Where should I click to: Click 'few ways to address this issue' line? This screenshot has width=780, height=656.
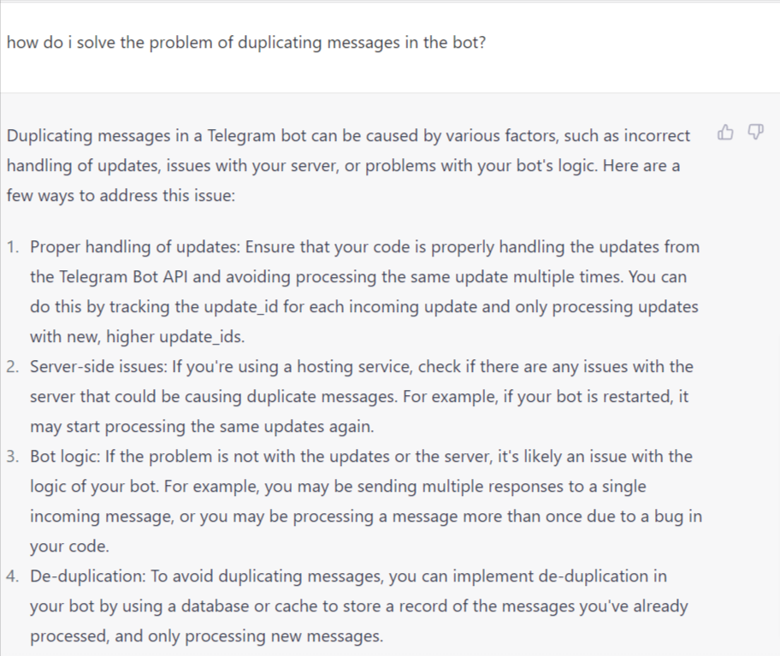click(121, 196)
